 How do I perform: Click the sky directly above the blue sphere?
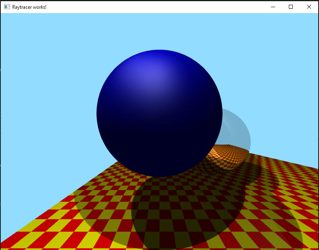point(159,32)
